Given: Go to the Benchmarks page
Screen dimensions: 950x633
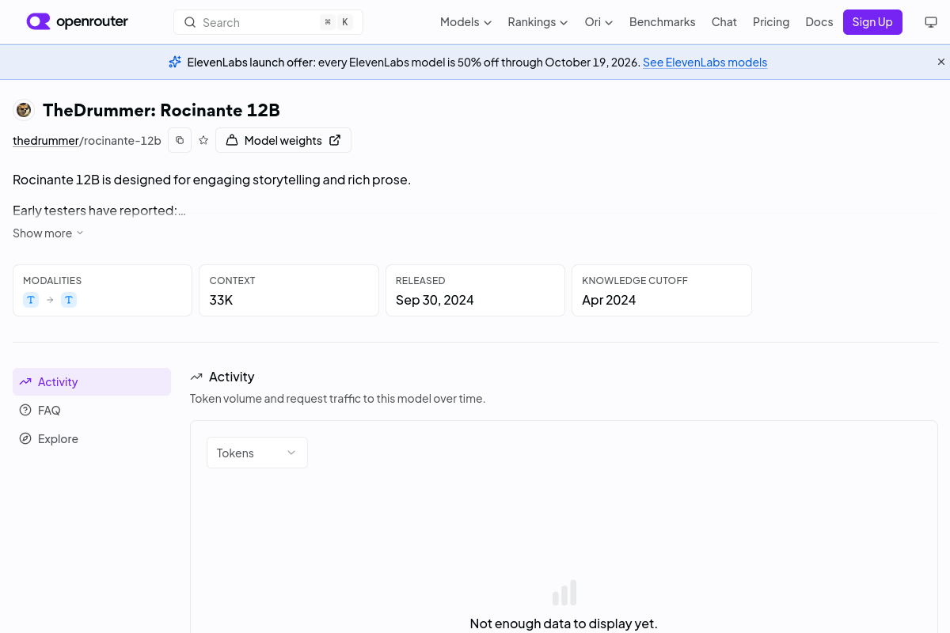Looking at the screenshot, I should pyautogui.click(x=662, y=22).
